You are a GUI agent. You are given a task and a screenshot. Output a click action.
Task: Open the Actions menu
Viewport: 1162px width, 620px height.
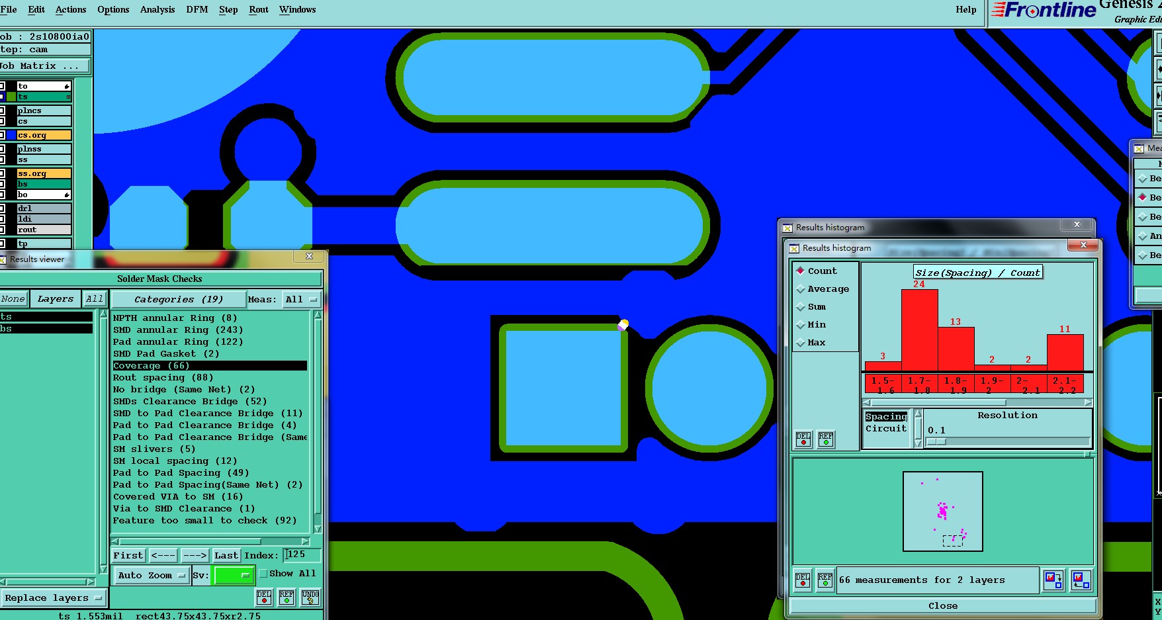[x=71, y=9]
